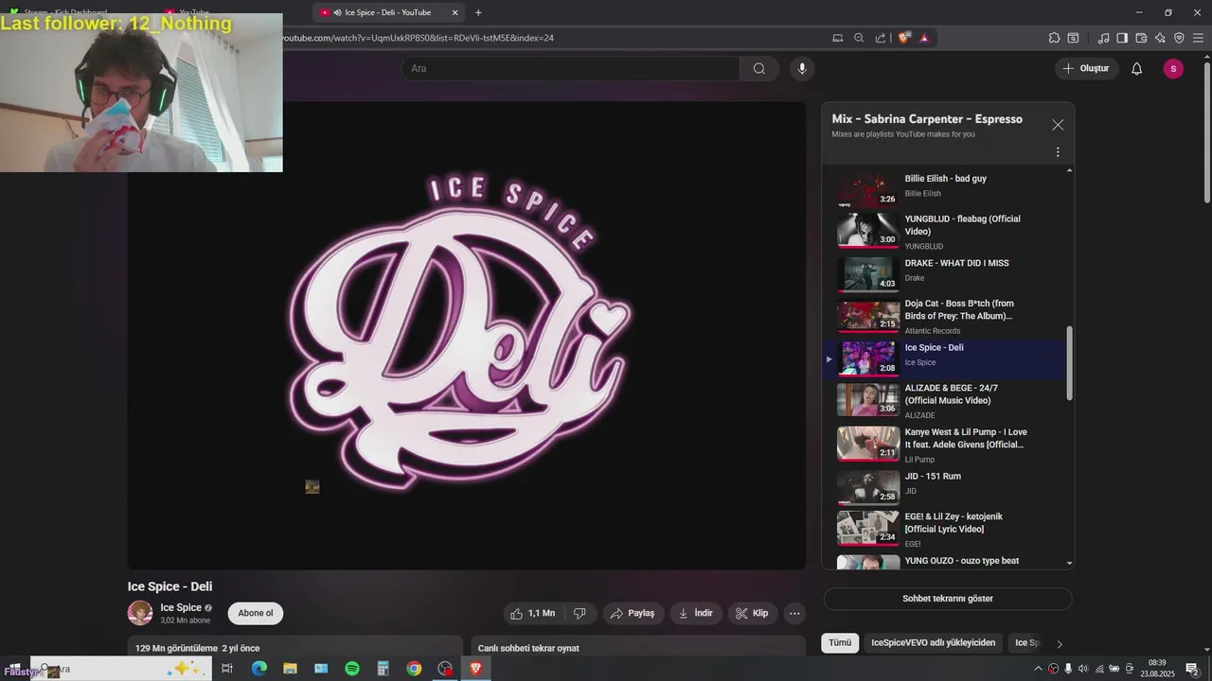Click the zoom magnifier icon in address bar
Image resolution: width=1212 pixels, height=681 pixels.
[859, 38]
